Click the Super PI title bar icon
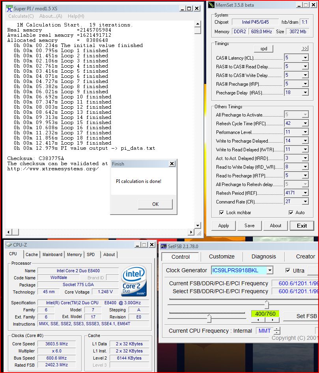The width and height of the screenshot is (319, 373). 9,8
